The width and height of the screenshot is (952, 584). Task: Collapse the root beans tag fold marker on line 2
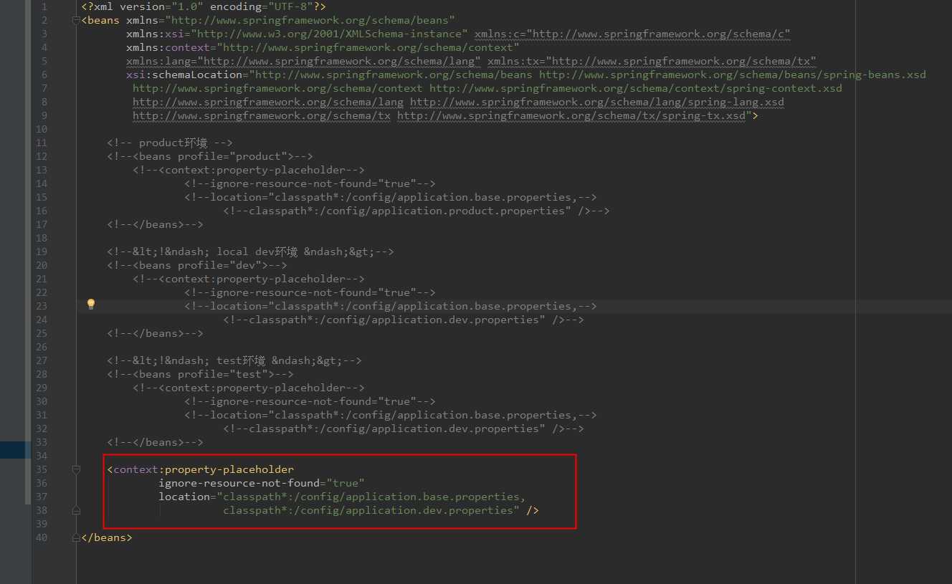click(76, 20)
